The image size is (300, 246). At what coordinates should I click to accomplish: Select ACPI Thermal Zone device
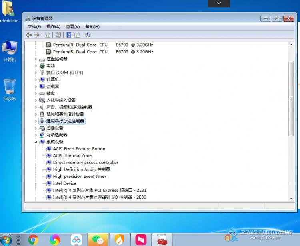point(72,155)
